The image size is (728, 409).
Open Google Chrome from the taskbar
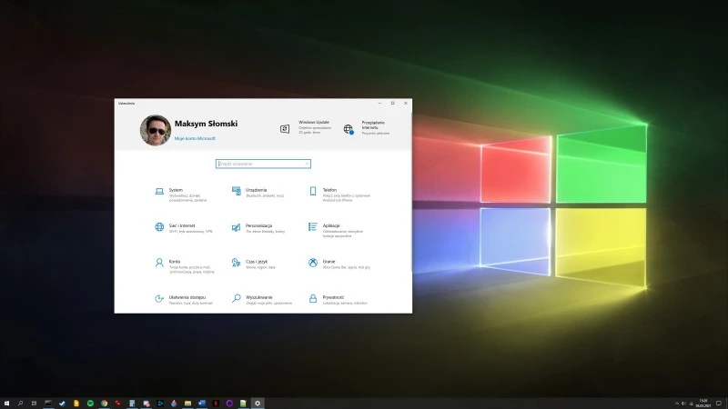(x=104, y=404)
